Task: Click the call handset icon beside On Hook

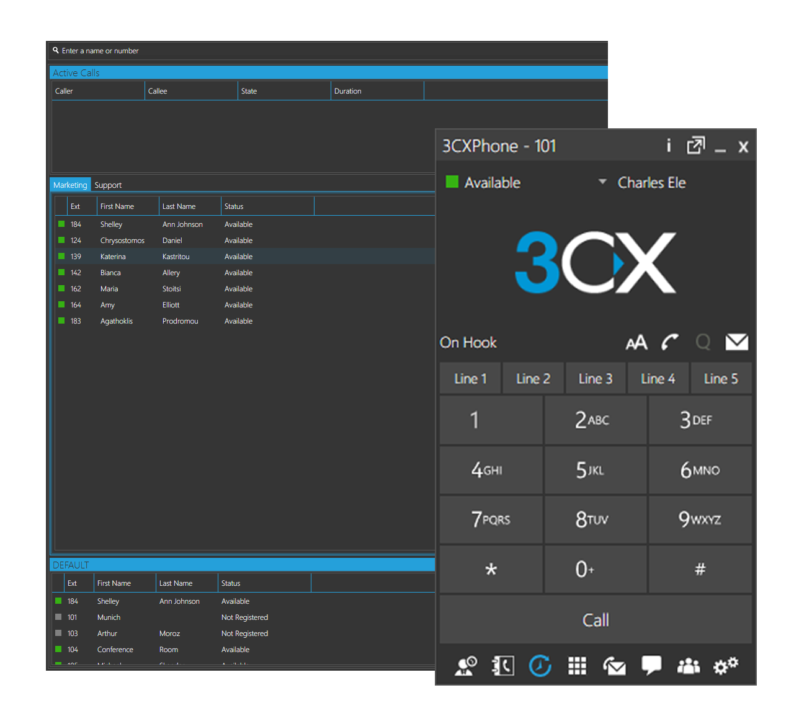Action: click(670, 342)
